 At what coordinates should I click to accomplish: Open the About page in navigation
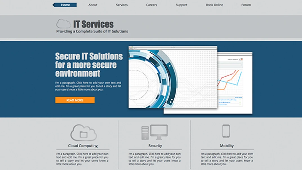point(93,5)
